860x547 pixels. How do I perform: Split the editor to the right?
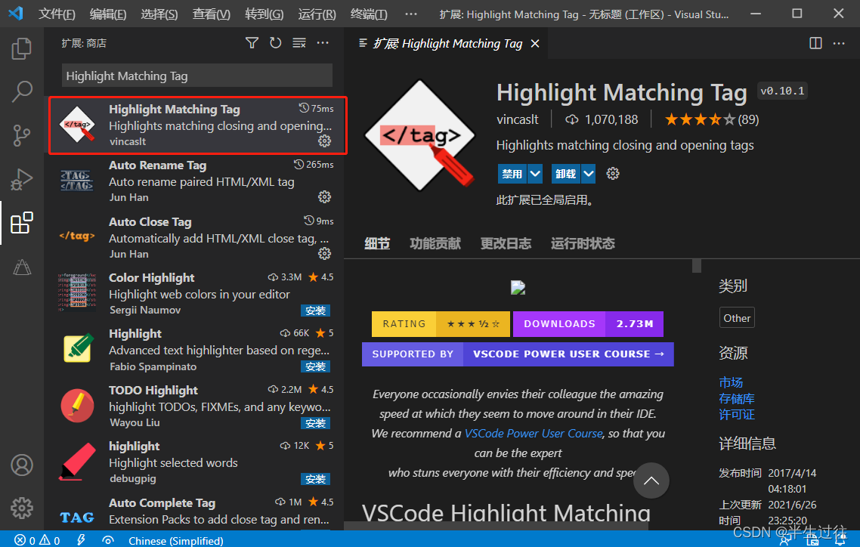click(x=815, y=43)
